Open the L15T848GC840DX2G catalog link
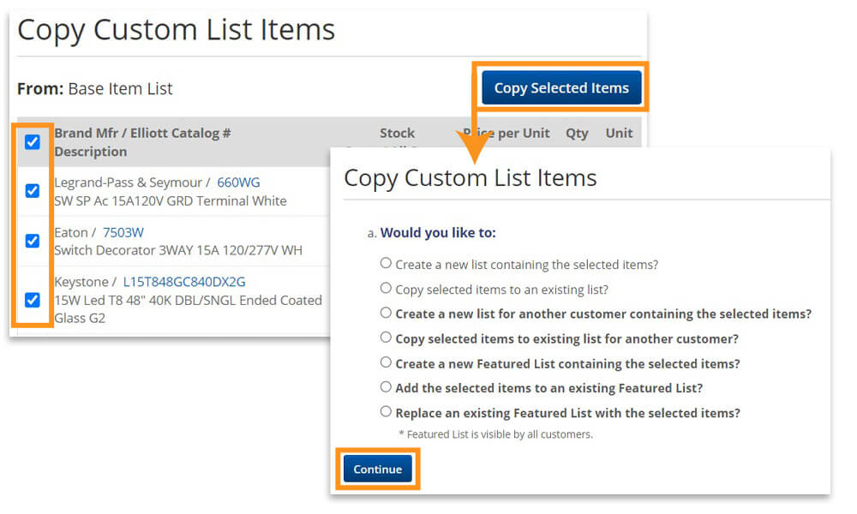The width and height of the screenshot is (857, 514). 184,282
